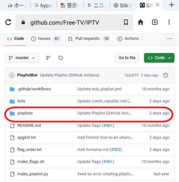Screen dimensions: 179x182
Task: Open the make_playlist.py file
Action: point(33,174)
